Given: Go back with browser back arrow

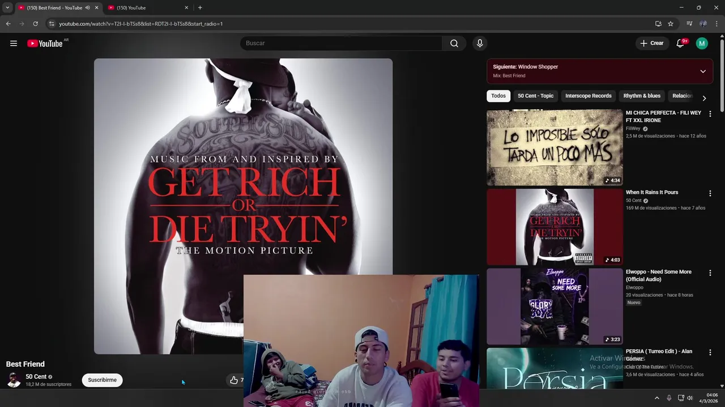Looking at the screenshot, I should [8, 24].
